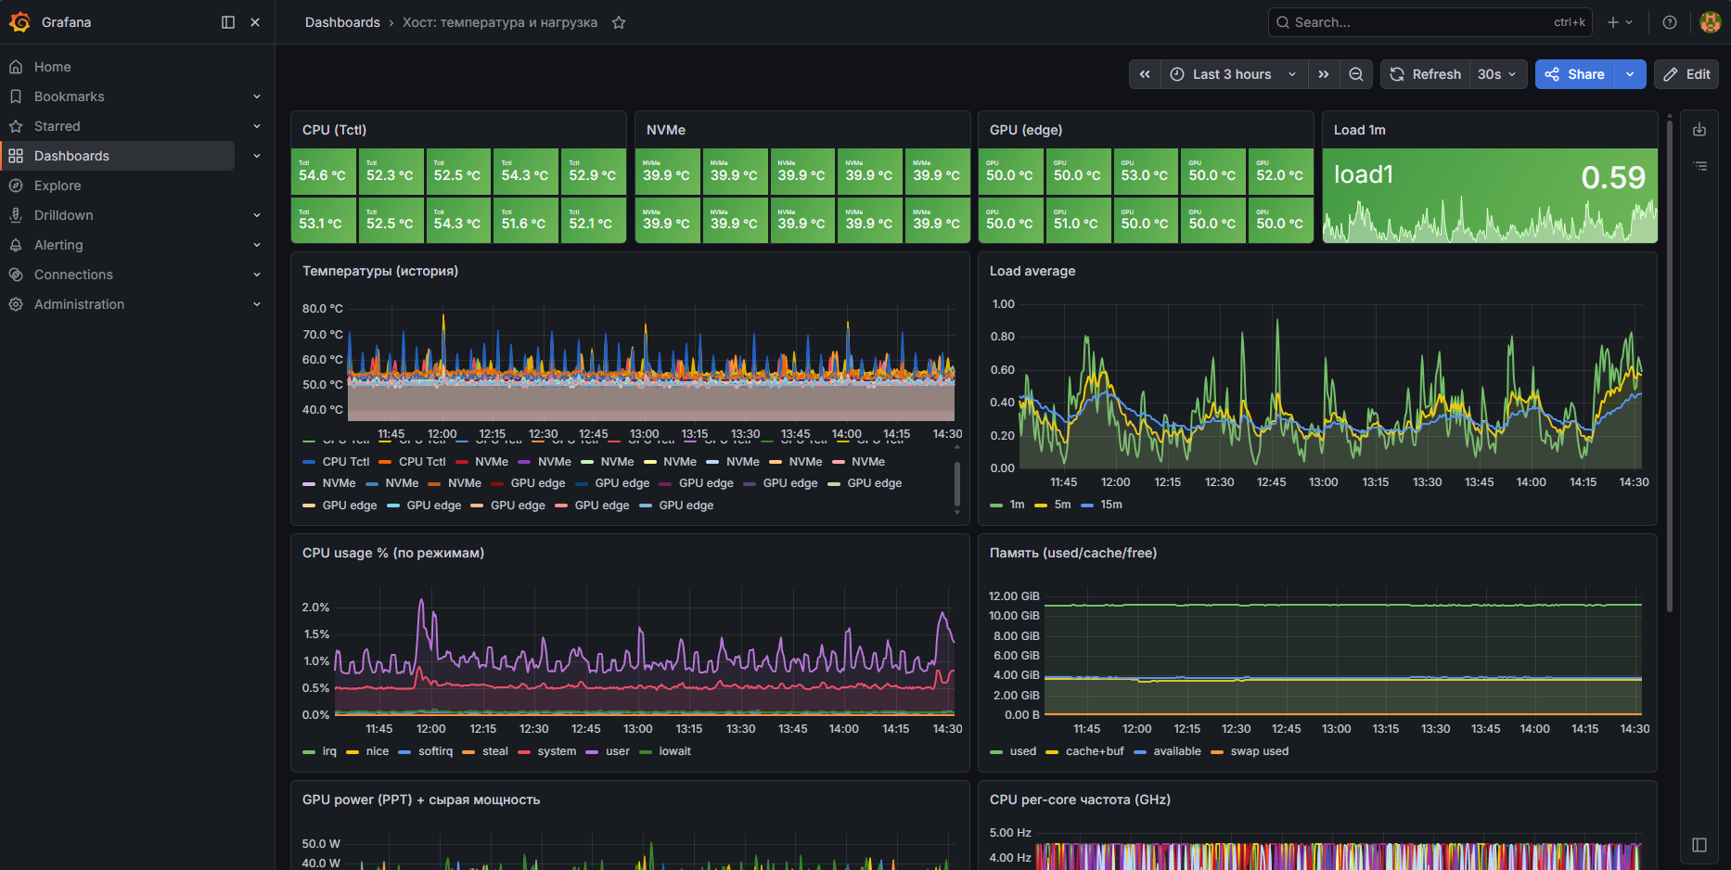The height and width of the screenshot is (870, 1731).
Task: Open Explore in sidebar
Action: [58, 186]
